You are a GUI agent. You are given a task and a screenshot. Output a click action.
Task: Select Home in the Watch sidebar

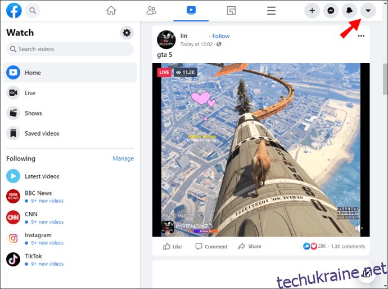coord(70,72)
